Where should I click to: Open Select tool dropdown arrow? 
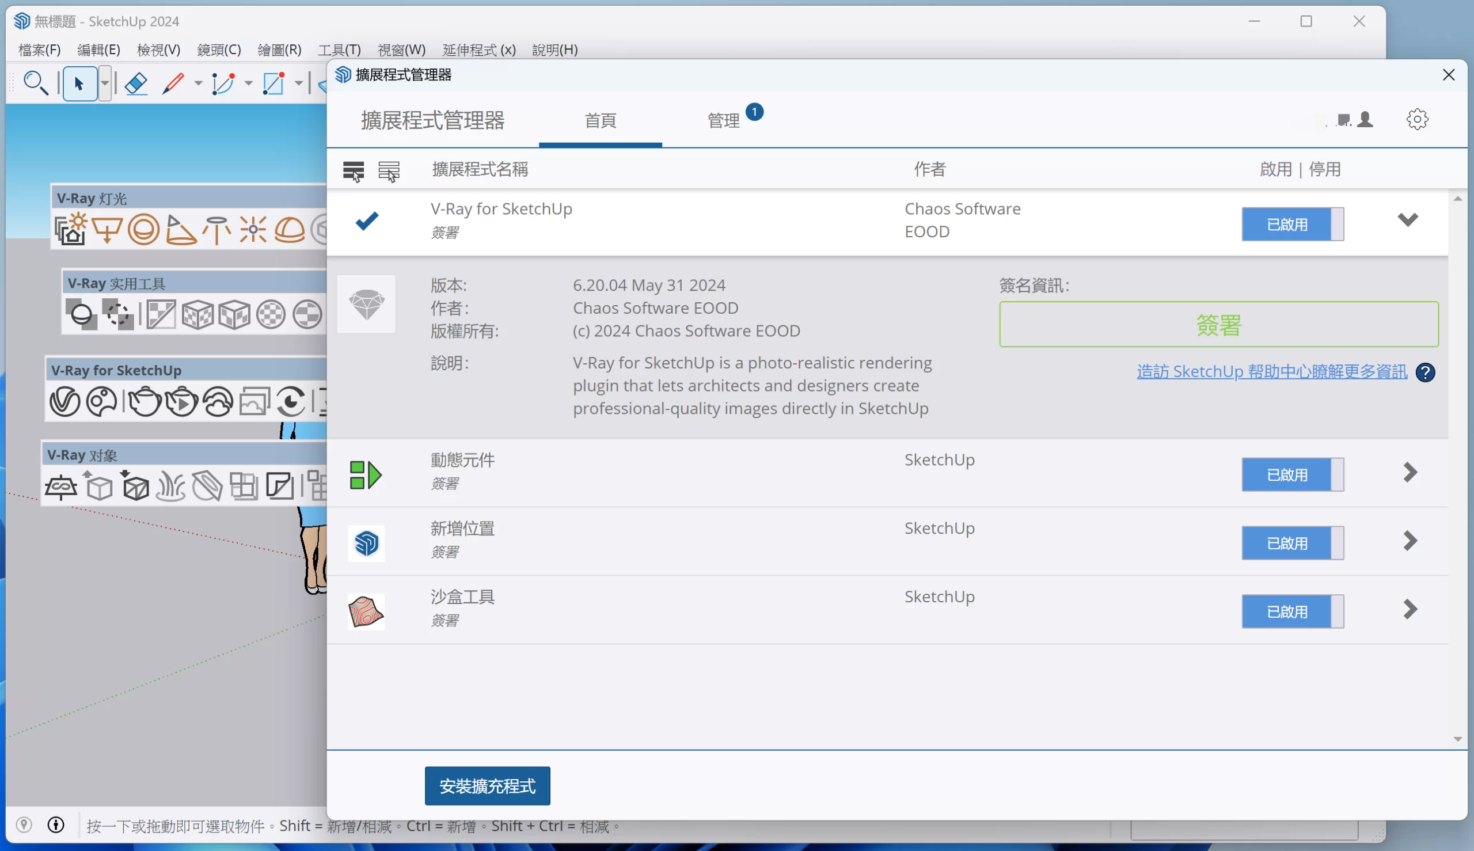105,83
